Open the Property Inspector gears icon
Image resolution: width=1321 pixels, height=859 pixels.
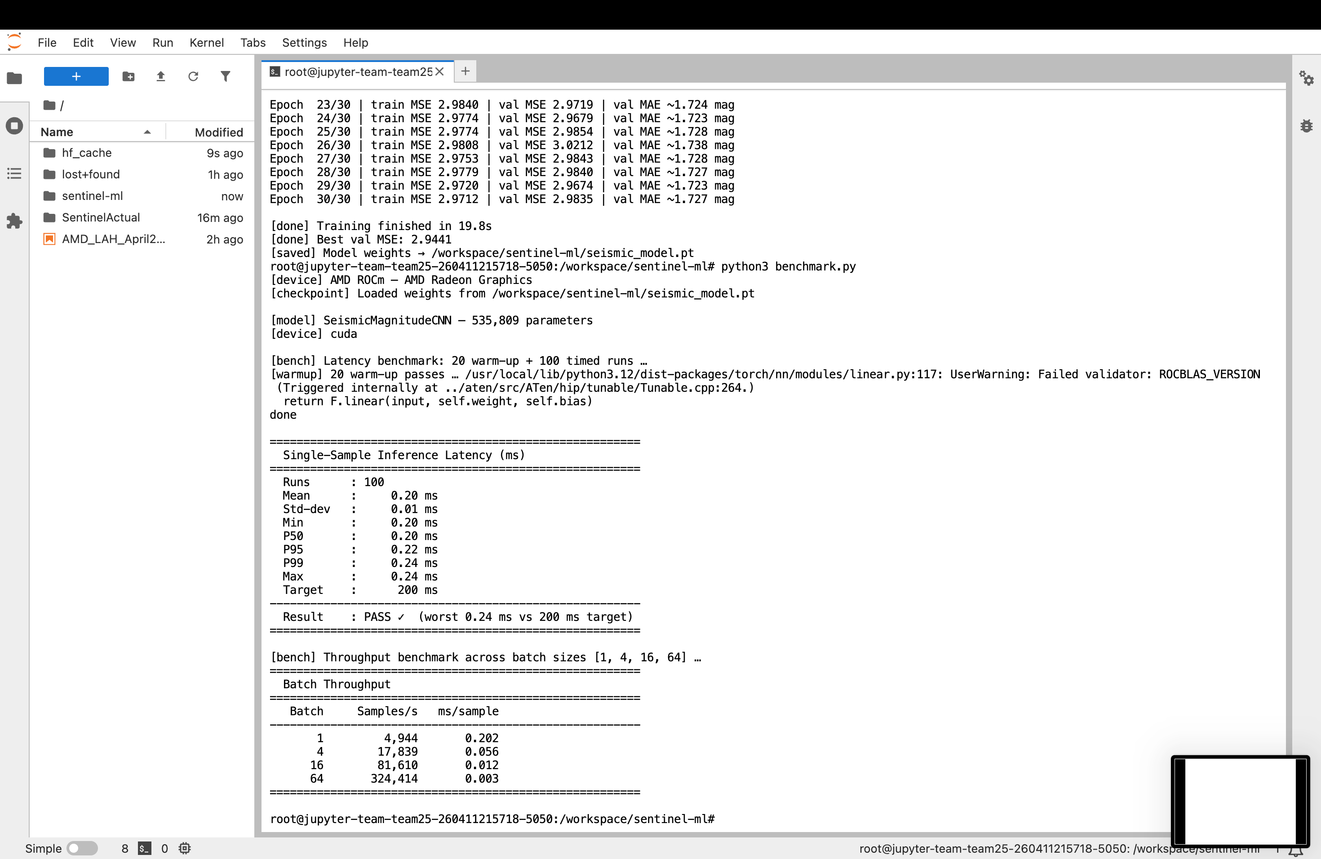pos(1306,78)
